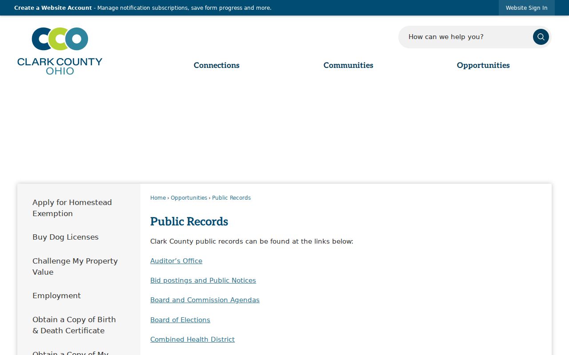Open the Connections menu
The height and width of the screenshot is (355, 569).
tap(216, 65)
